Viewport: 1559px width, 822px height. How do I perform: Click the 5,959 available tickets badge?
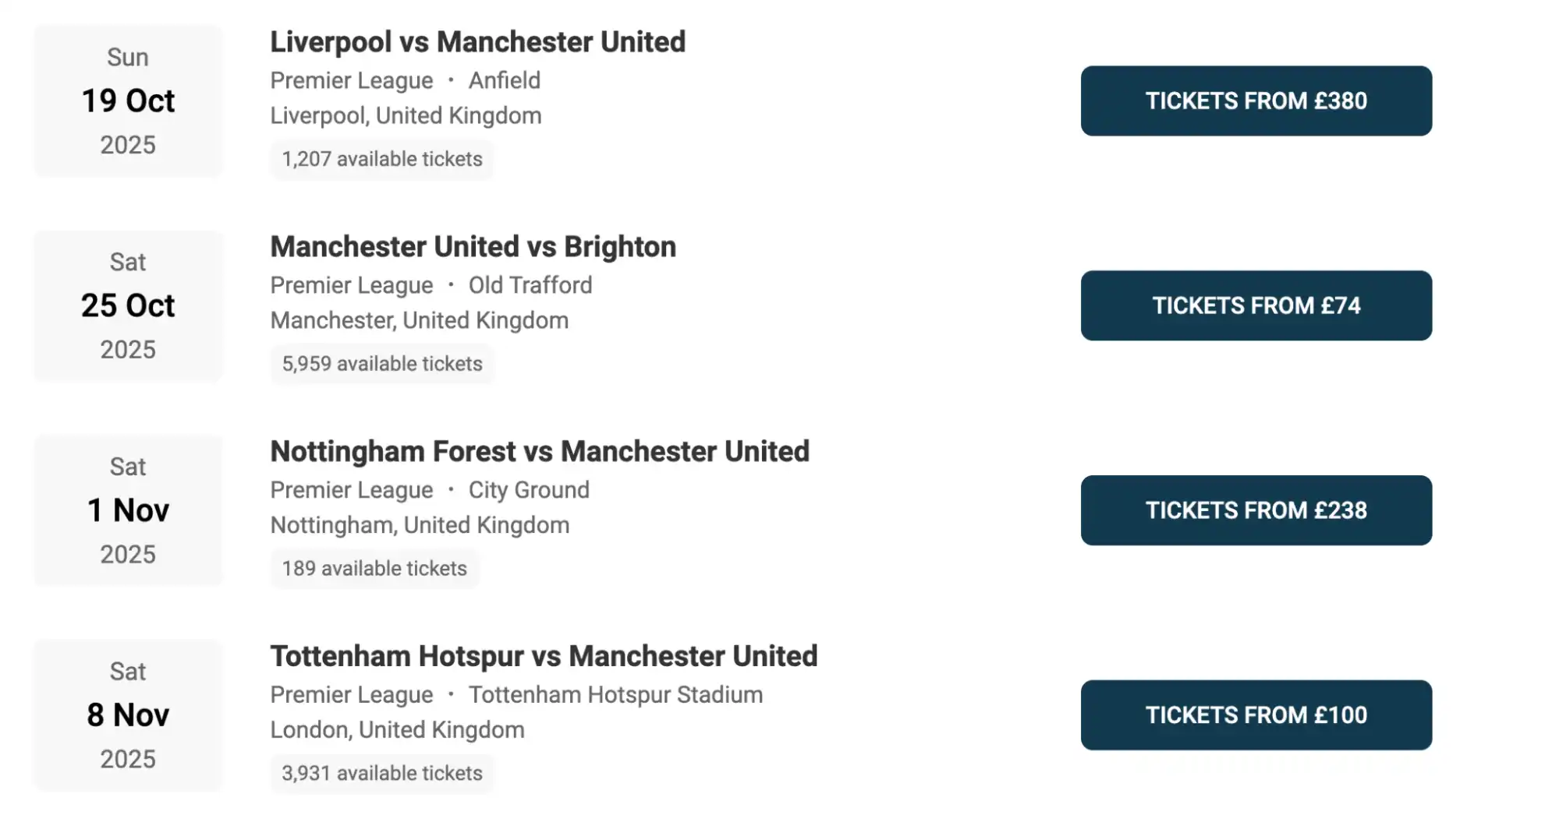click(382, 363)
